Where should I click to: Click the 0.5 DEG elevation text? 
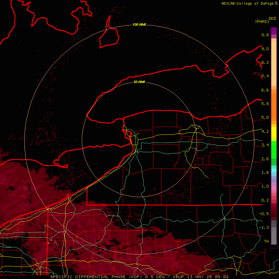pyautogui.click(x=155, y=277)
